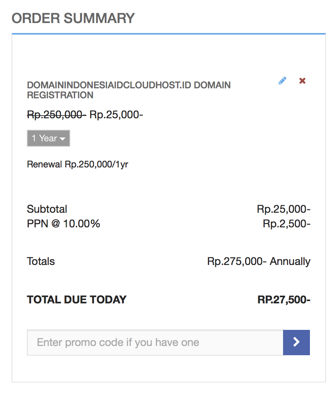Click the white chevron inside the promo button
This screenshot has height=394, width=336.
click(296, 342)
